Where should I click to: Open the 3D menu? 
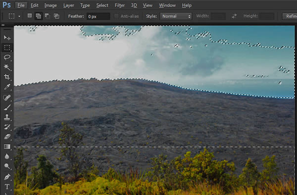point(134,5)
